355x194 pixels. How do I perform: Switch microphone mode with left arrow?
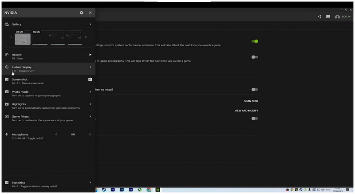[x=56, y=135]
